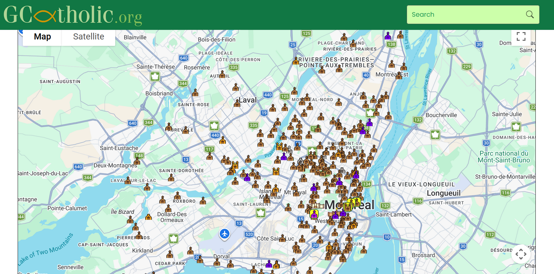Select the Map view tab
Image resolution: width=554 pixels, height=274 pixels.
tap(42, 37)
